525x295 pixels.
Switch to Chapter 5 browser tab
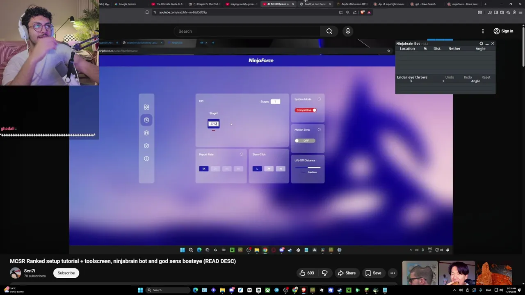click(204, 4)
